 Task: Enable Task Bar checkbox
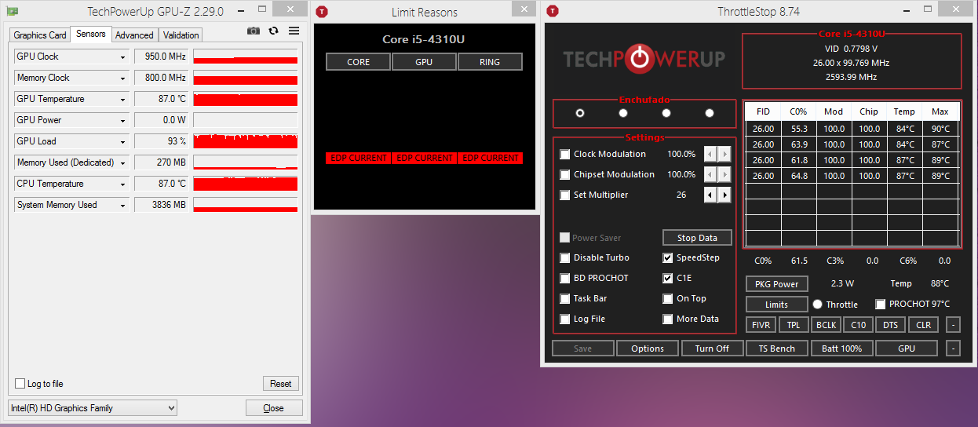coord(565,298)
